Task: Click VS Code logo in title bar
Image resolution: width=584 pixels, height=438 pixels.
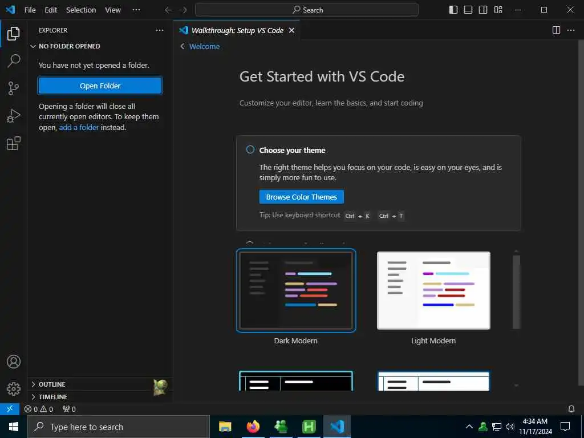Action: click(x=10, y=10)
